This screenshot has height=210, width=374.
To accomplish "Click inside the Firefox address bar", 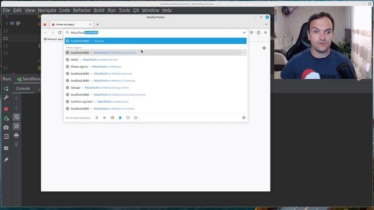I will coord(156,33).
